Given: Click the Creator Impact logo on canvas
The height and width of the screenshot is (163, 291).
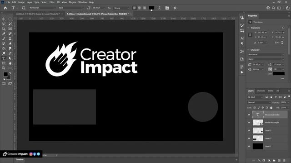Looking at the screenshot, I should coord(92,59).
